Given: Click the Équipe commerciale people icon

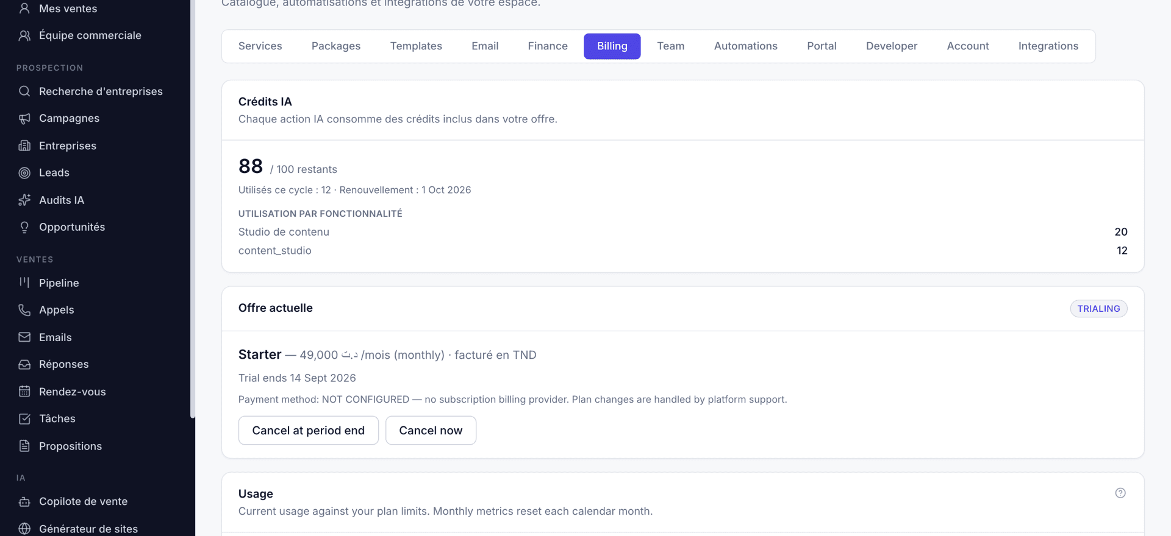Looking at the screenshot, I should [24, 35].
